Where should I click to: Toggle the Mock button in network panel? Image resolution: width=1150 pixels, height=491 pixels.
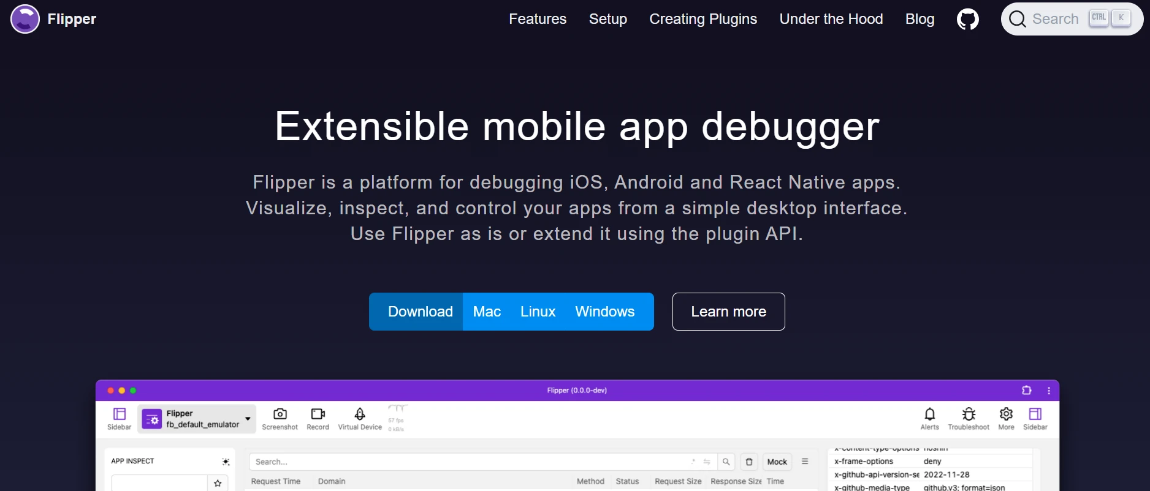click(777, 462)
